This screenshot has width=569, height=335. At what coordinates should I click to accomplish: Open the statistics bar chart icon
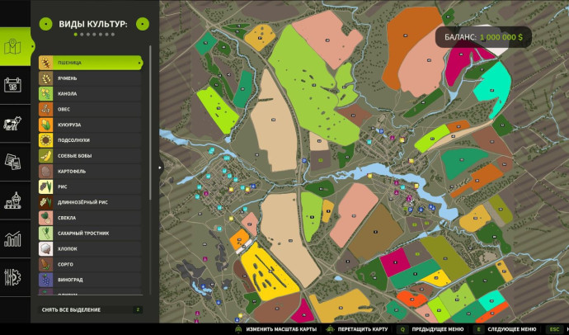[x=12, y=238]
